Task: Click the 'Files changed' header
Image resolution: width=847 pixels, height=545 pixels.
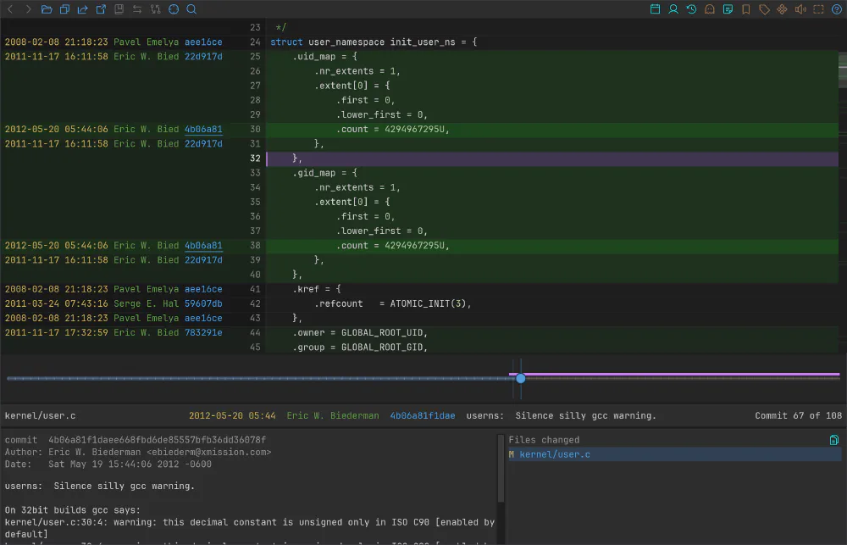Action: click(544, 440)
